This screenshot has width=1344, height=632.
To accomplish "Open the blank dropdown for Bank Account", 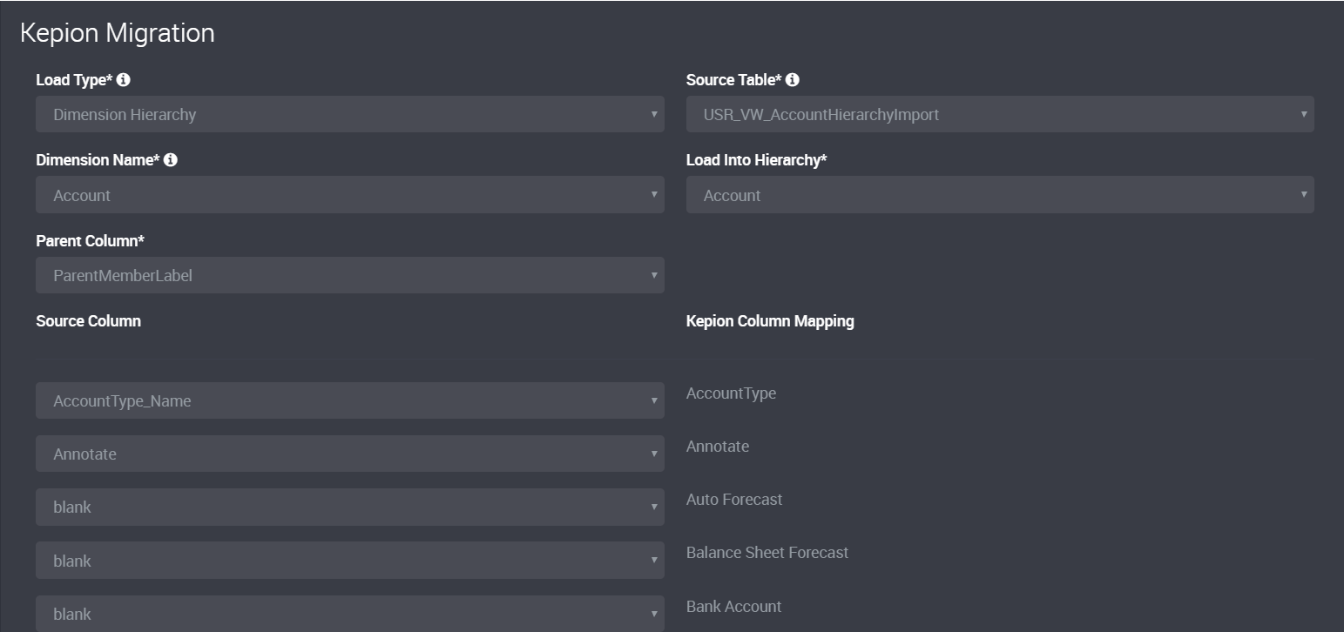I will (350, 614).
